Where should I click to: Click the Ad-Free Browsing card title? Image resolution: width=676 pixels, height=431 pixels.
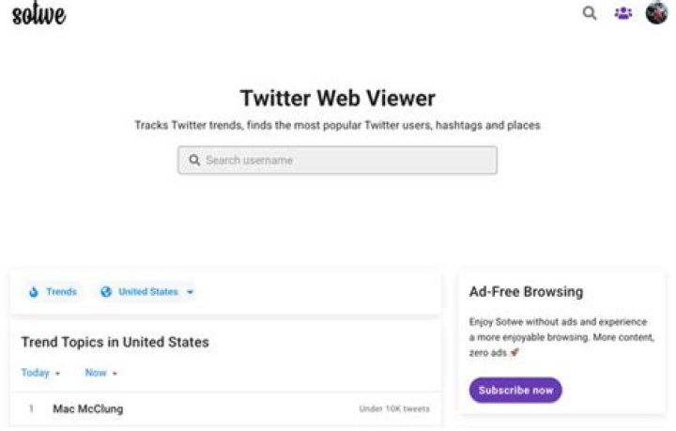526,292
